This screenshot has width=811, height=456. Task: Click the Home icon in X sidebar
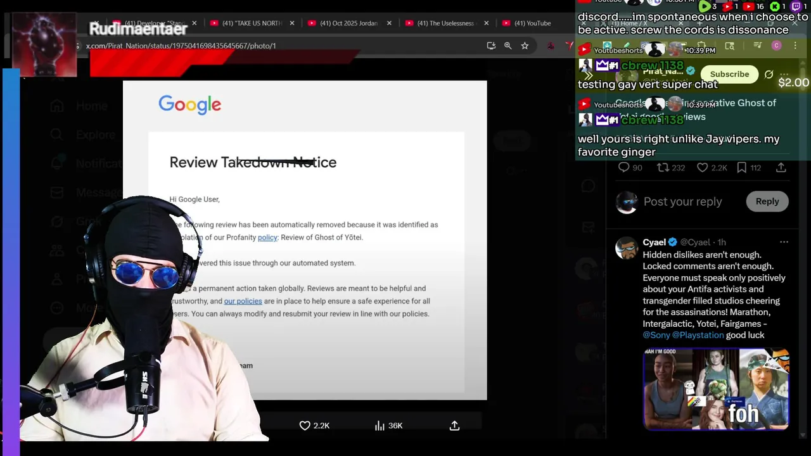[57, 106]
